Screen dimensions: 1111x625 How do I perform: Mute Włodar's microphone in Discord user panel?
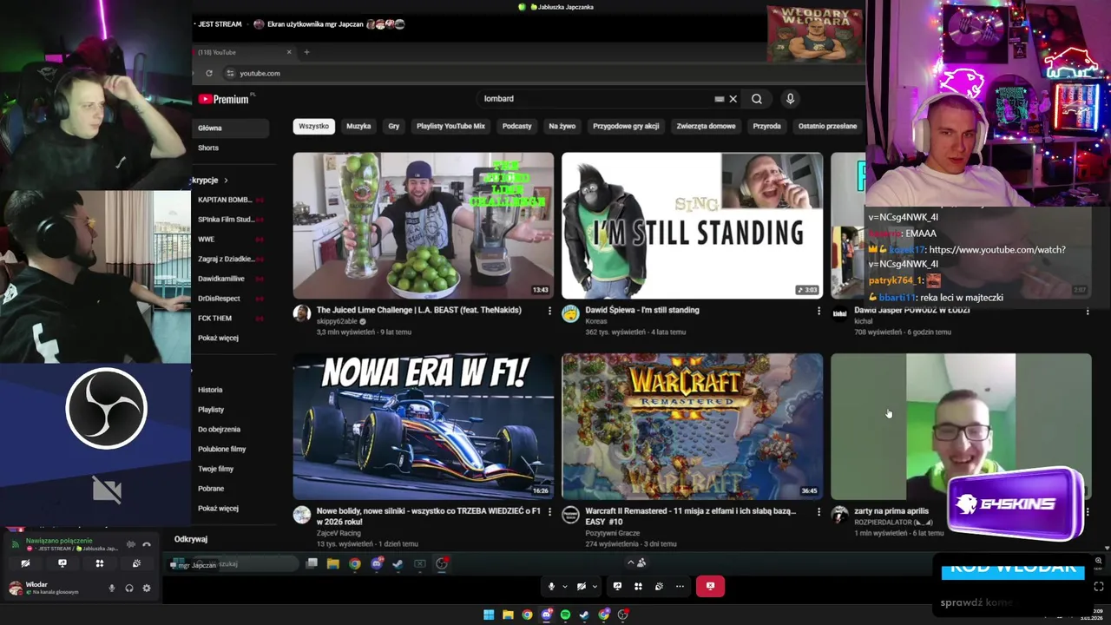point(112,588)
